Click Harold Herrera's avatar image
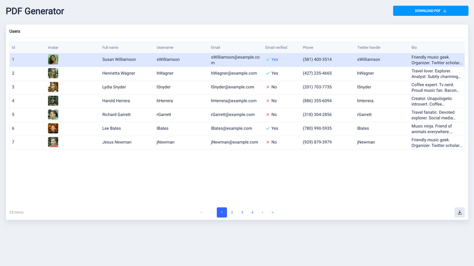Image resolution: width=474 pixels, height=266 pixels. point(53,101)
